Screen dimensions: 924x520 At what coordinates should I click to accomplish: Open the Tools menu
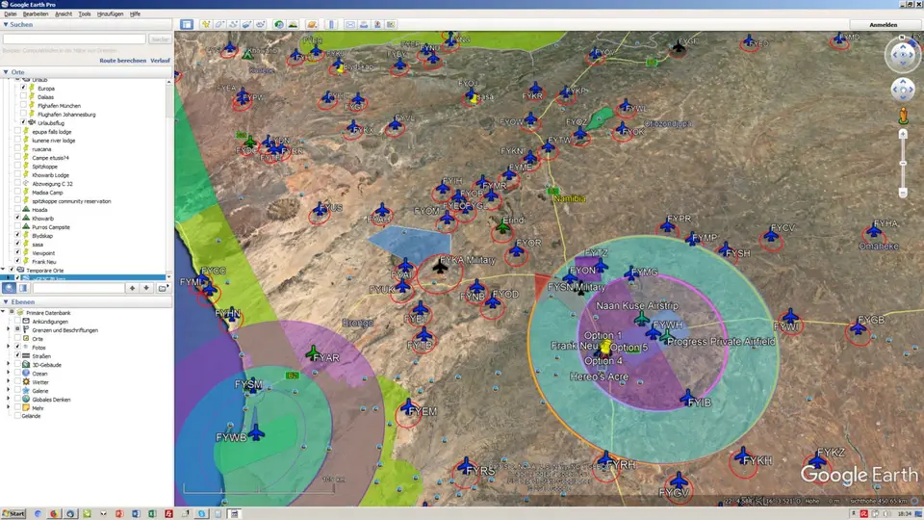(85, 13)
